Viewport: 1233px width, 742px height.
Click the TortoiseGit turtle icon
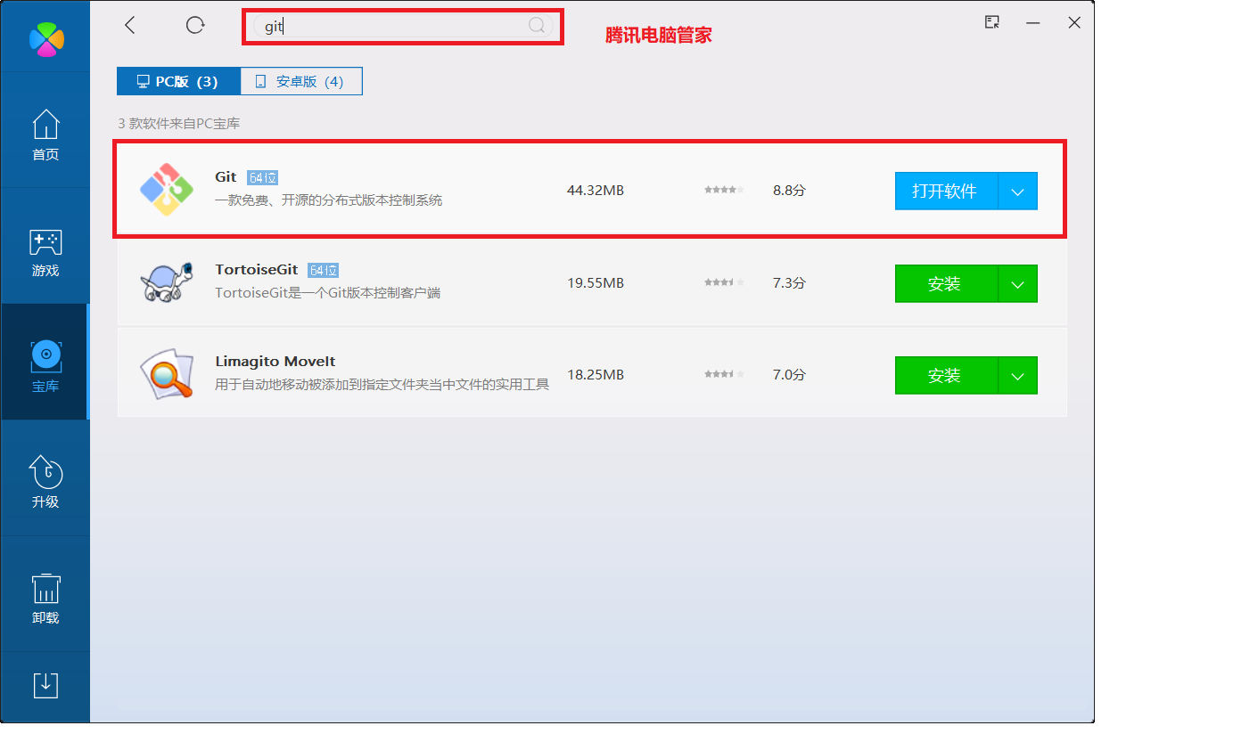pyautogui.click(x=167, y=282)
